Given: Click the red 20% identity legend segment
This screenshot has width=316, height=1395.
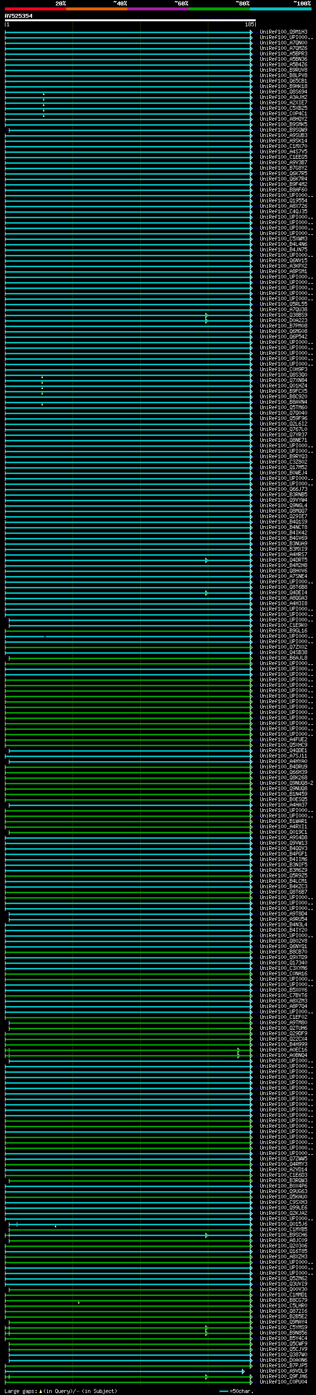Looking at the screenshot, I should click(x=35, y=9).
